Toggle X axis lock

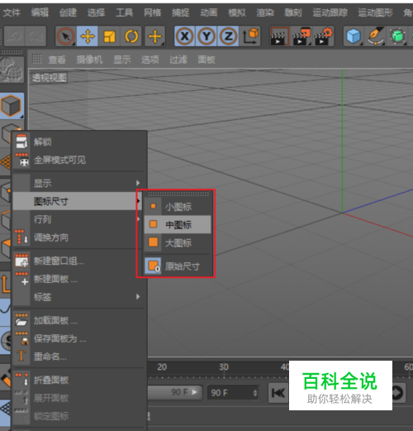pyautogui.click(x=184, y=36)
